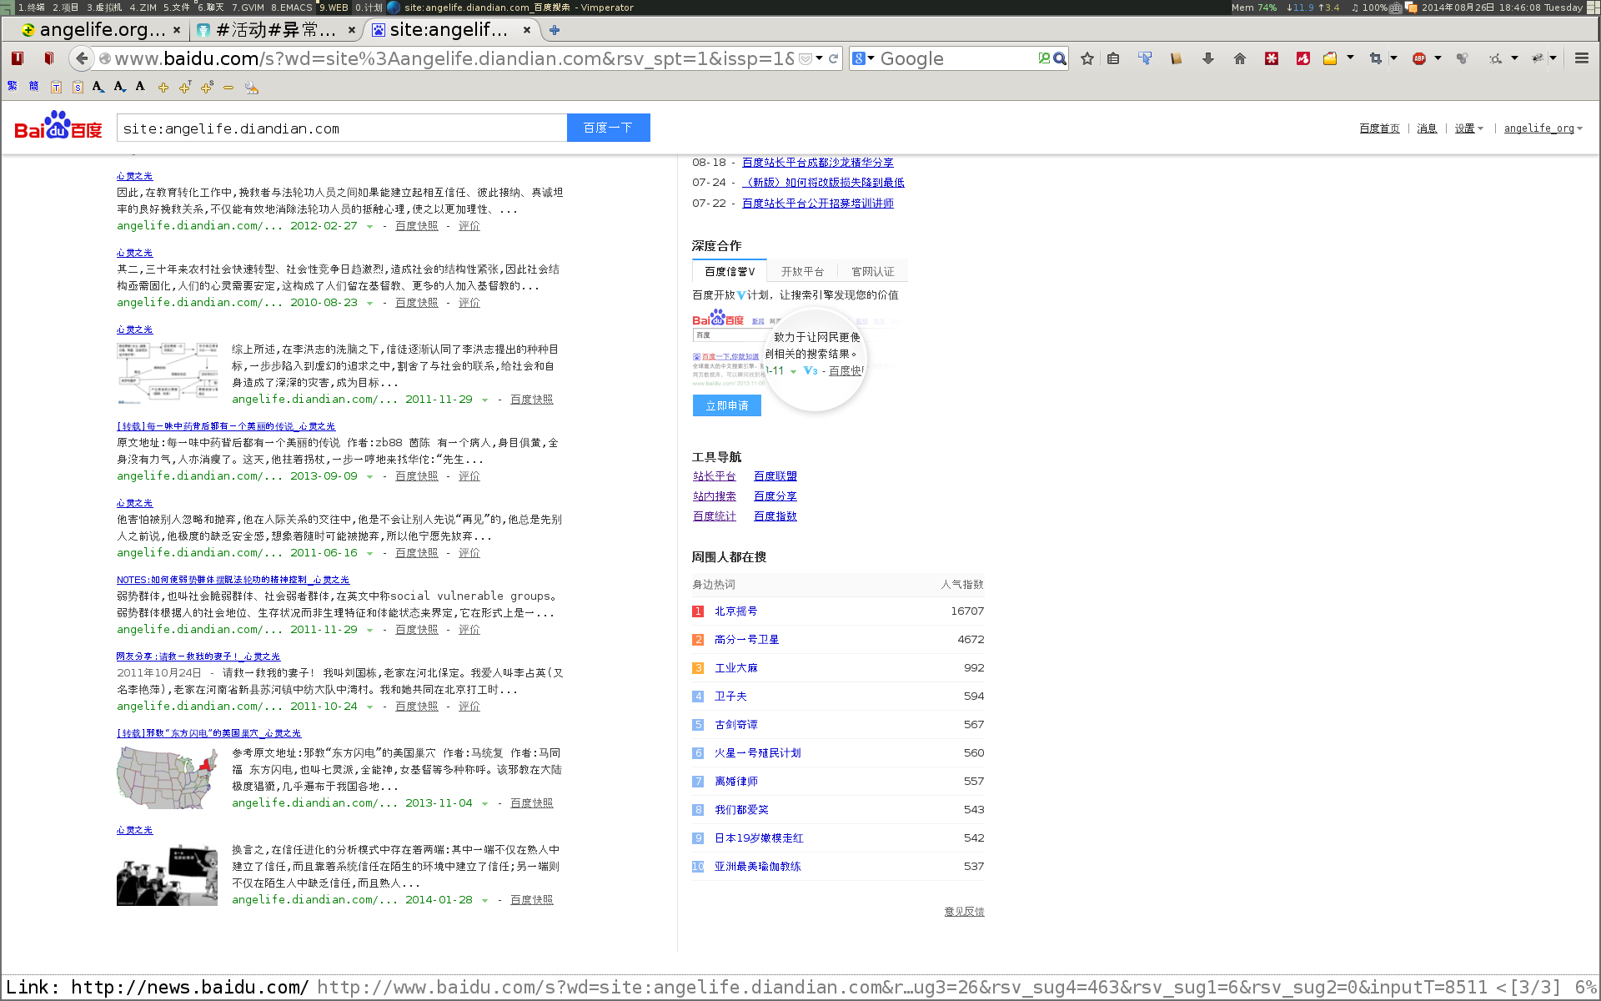This screenshot has width=1601, height=1001.
Task: Click the 百度一下 search button
Action: pyautogui.click(x=608, y=128)
